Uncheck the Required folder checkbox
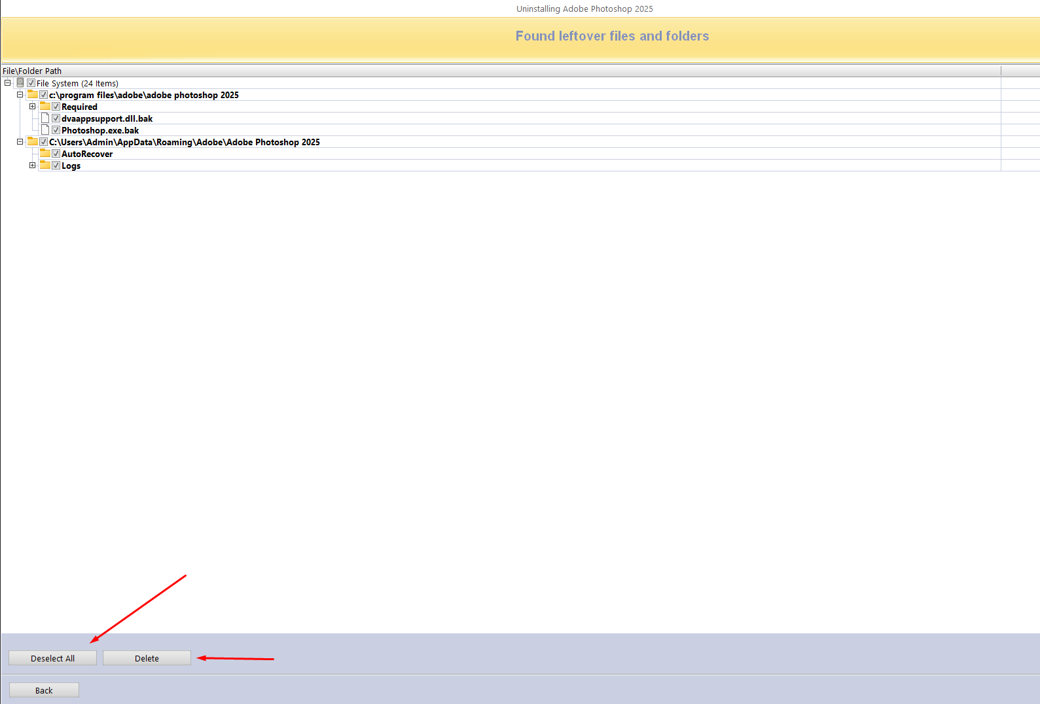The width and height of the screenshot is (1040, 704). [x=56, y=107]
